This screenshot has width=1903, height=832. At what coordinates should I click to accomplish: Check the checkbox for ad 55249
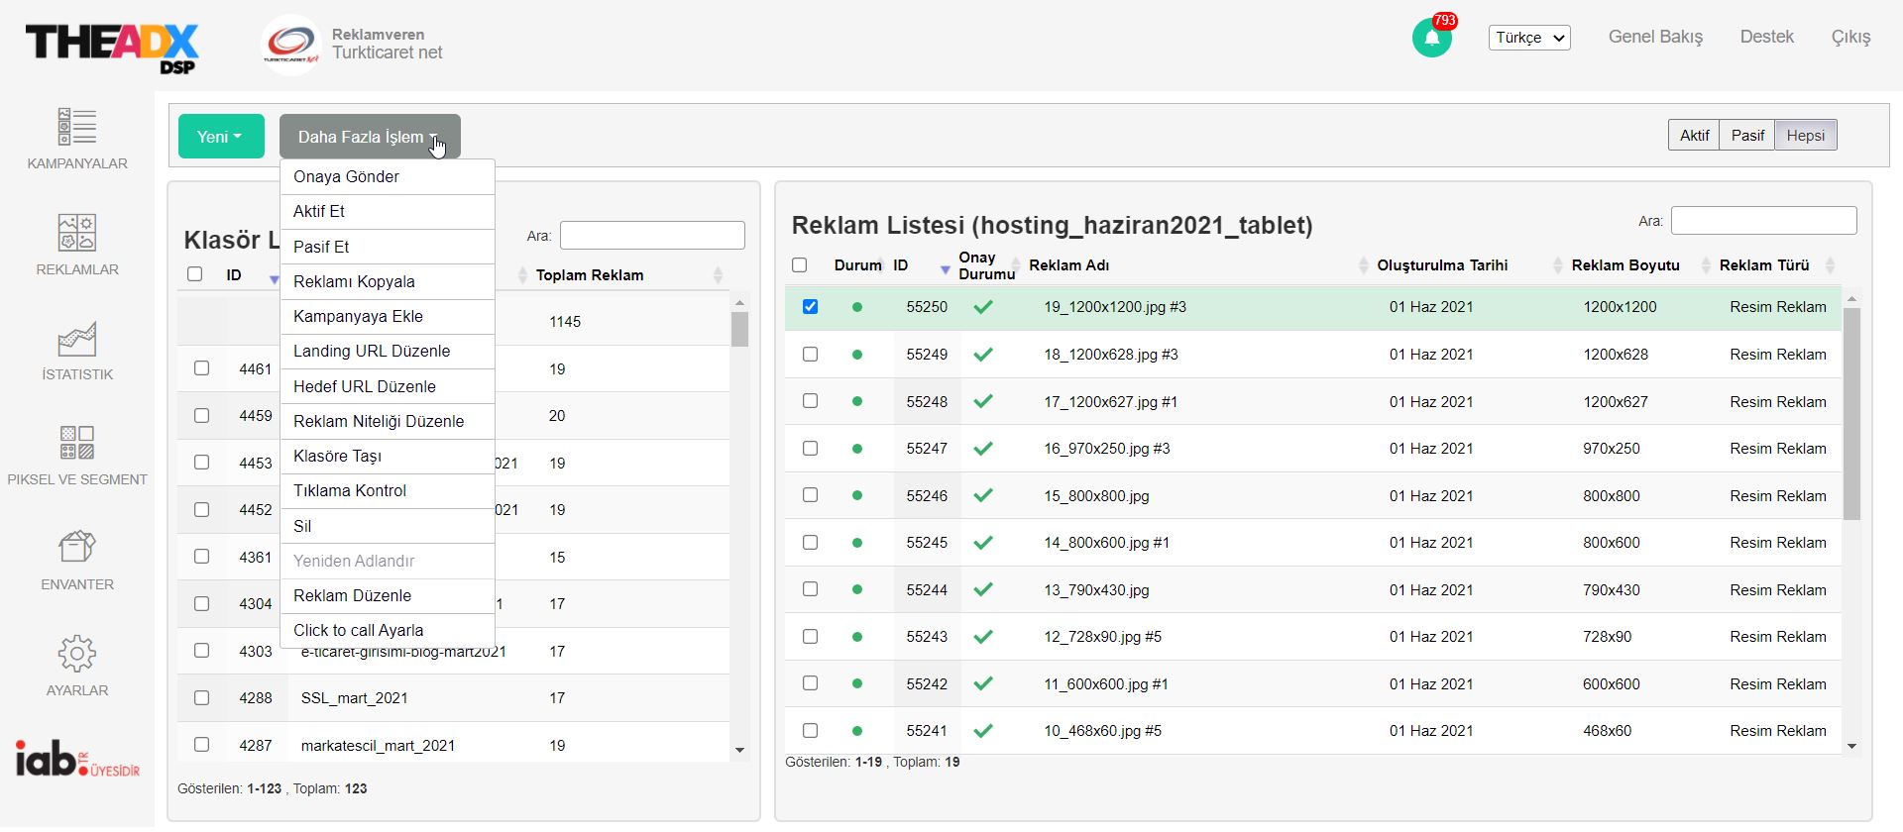(x=810, y=355)
